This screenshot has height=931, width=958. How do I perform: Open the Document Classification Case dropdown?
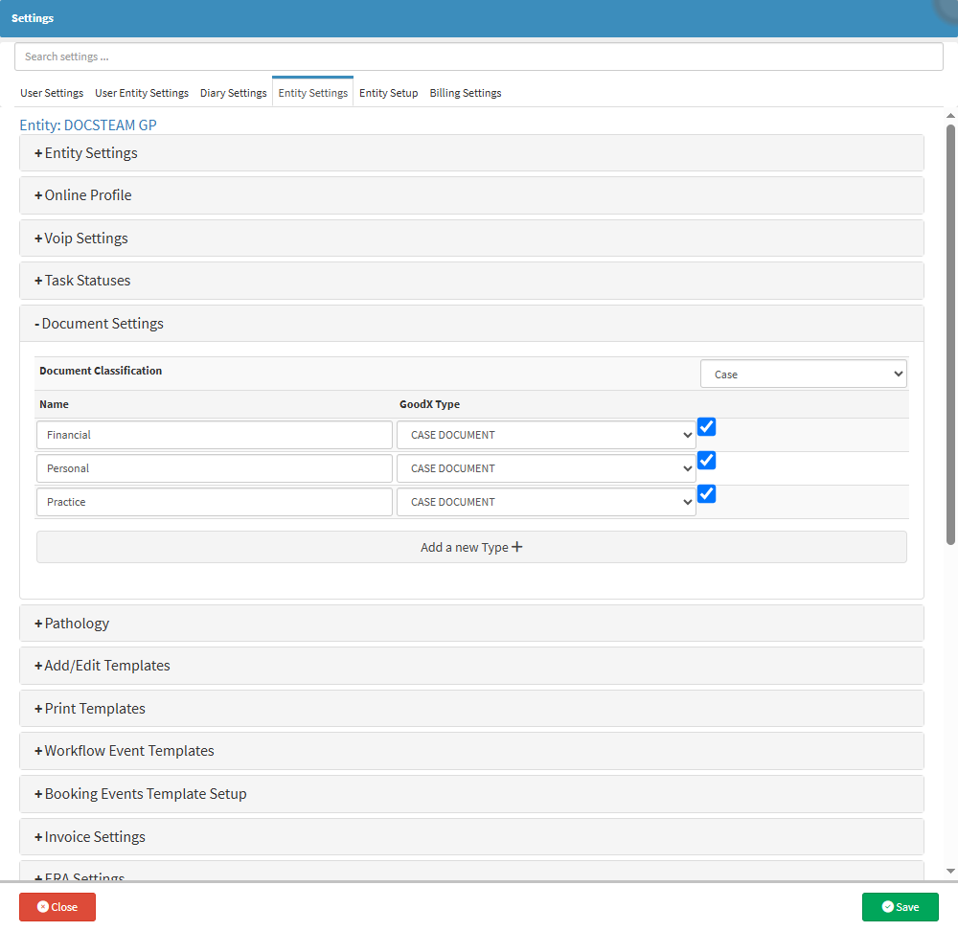click(x=803, y=375)
